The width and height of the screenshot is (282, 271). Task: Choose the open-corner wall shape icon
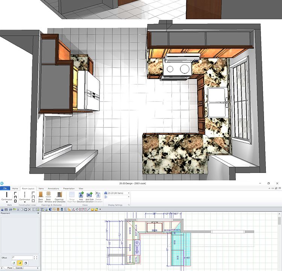coord(15,193)
